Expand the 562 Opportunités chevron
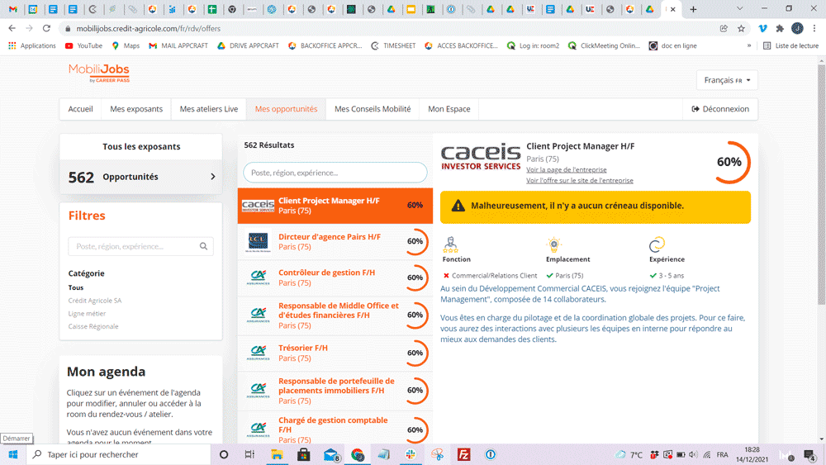 pos(212,177)
